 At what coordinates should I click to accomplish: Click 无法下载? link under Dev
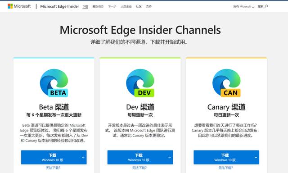point(139,168)
